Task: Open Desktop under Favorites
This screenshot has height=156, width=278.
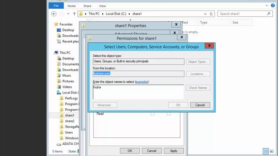Action: (68, 30)
